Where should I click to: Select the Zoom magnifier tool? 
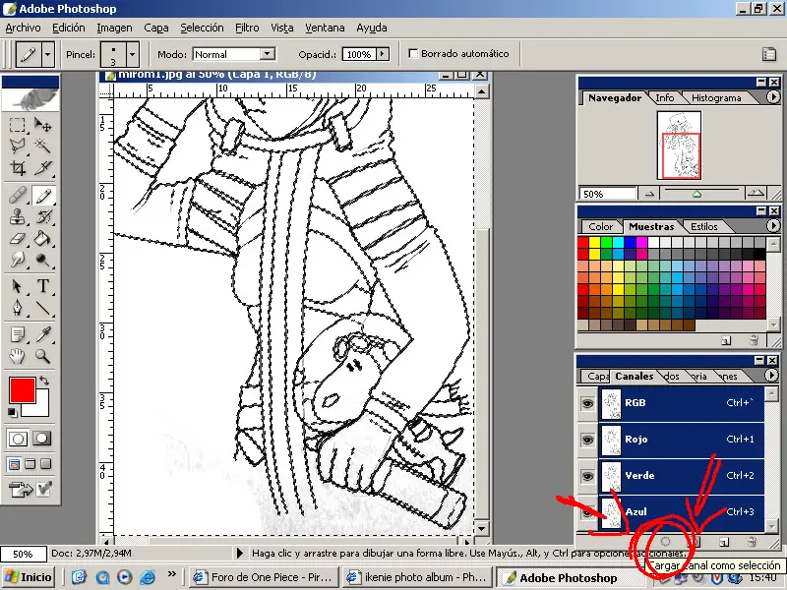(x=42, y=356)
